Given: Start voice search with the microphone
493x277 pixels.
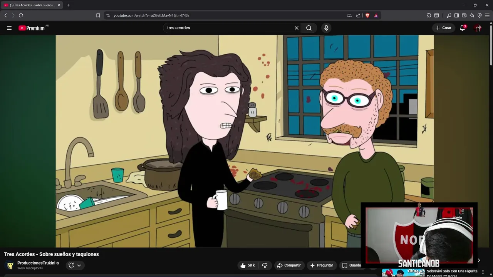Looking at the screenshot, I should click(x=326, y=28).
